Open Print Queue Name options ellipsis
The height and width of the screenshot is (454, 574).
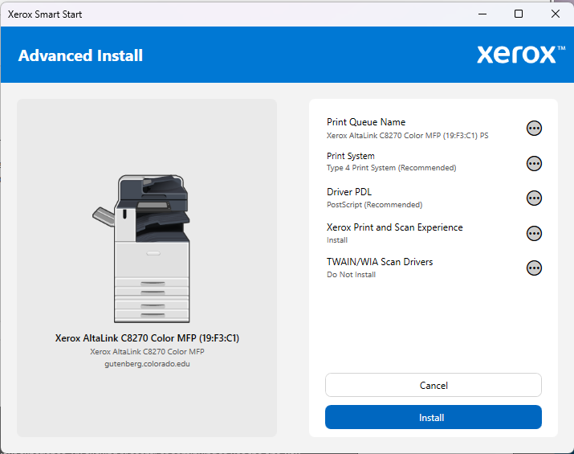click(534, 129)
